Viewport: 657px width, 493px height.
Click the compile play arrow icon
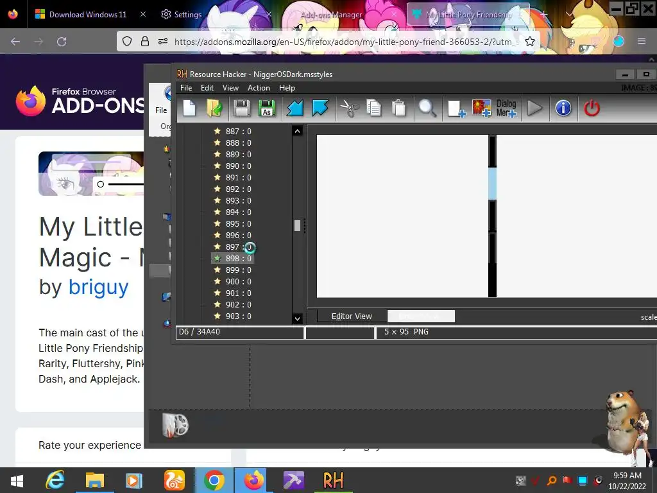pos(534,108)
